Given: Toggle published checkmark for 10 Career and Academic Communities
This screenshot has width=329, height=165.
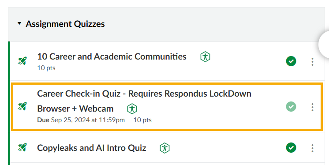Looking at the screenshot, I should click(x=291, y=61).
